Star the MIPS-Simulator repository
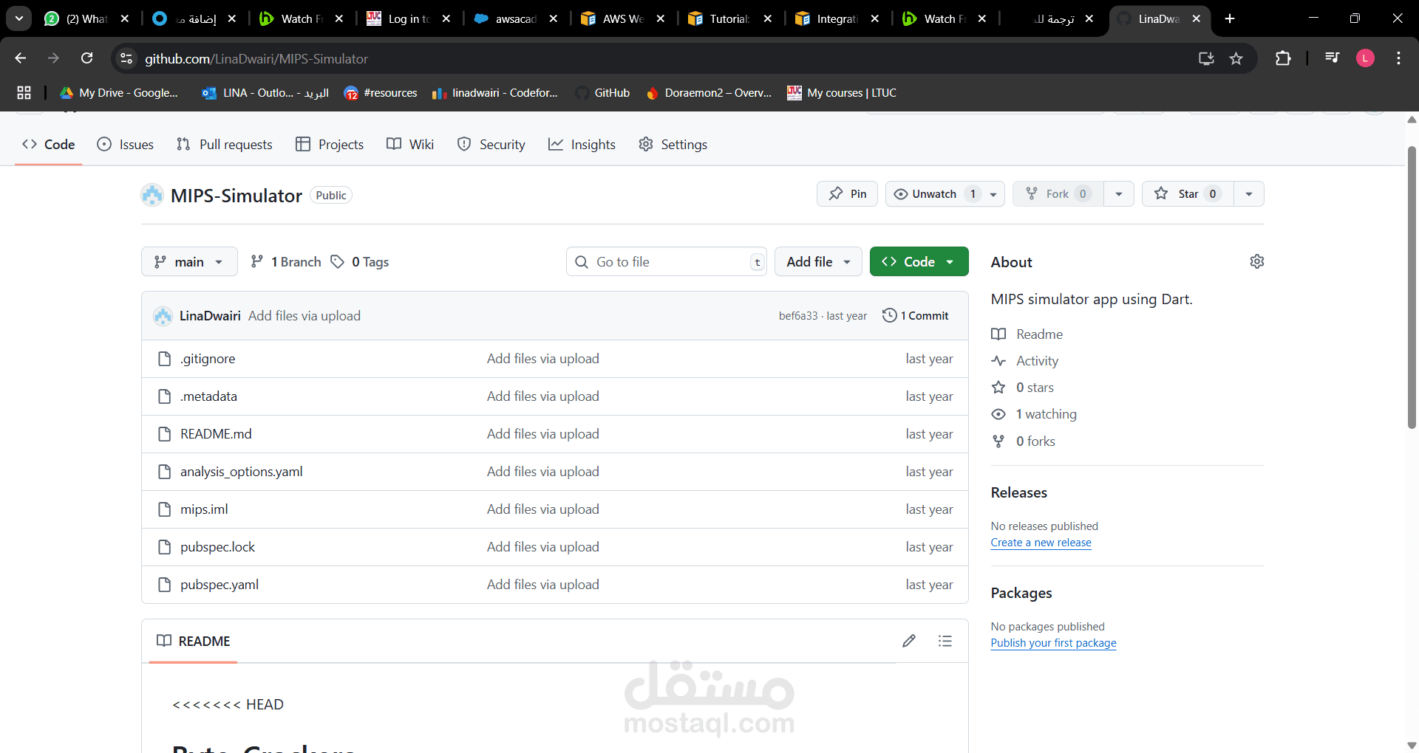Screen dimensions: 1419x753 tap(1187, 194)
